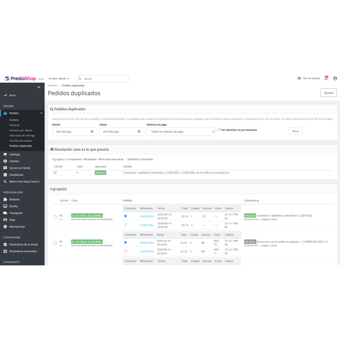Click the Ayuda button
This screenshot has width=340, height=340.
[328, 93]
